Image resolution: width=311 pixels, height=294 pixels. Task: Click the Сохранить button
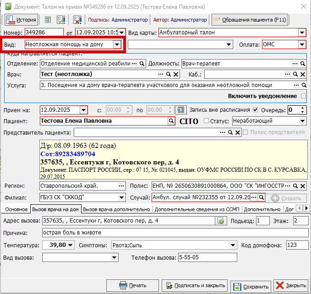point(251,287)
